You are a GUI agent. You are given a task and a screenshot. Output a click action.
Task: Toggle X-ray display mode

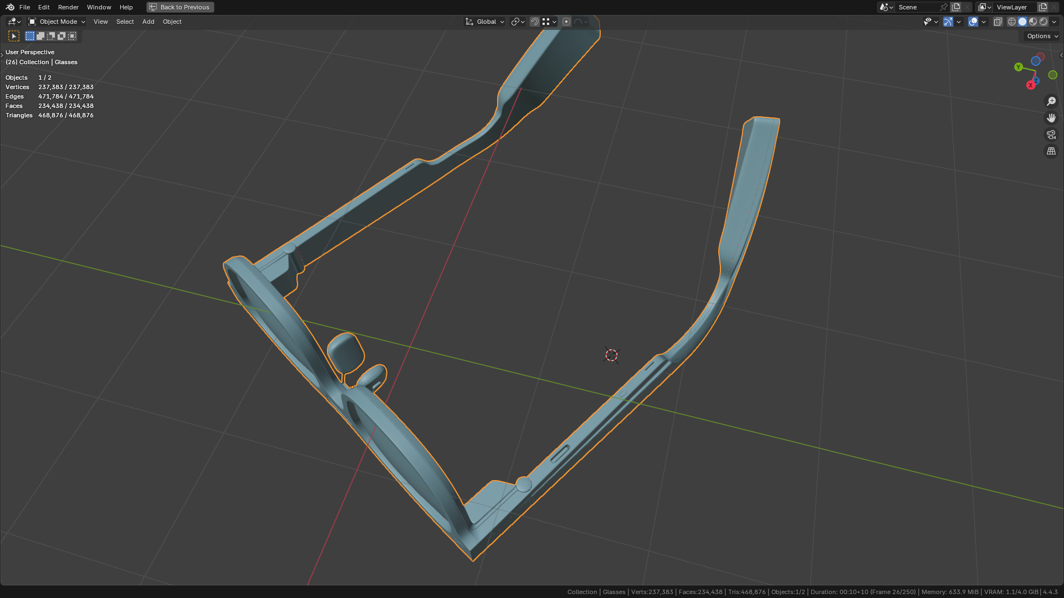[998, 22]
